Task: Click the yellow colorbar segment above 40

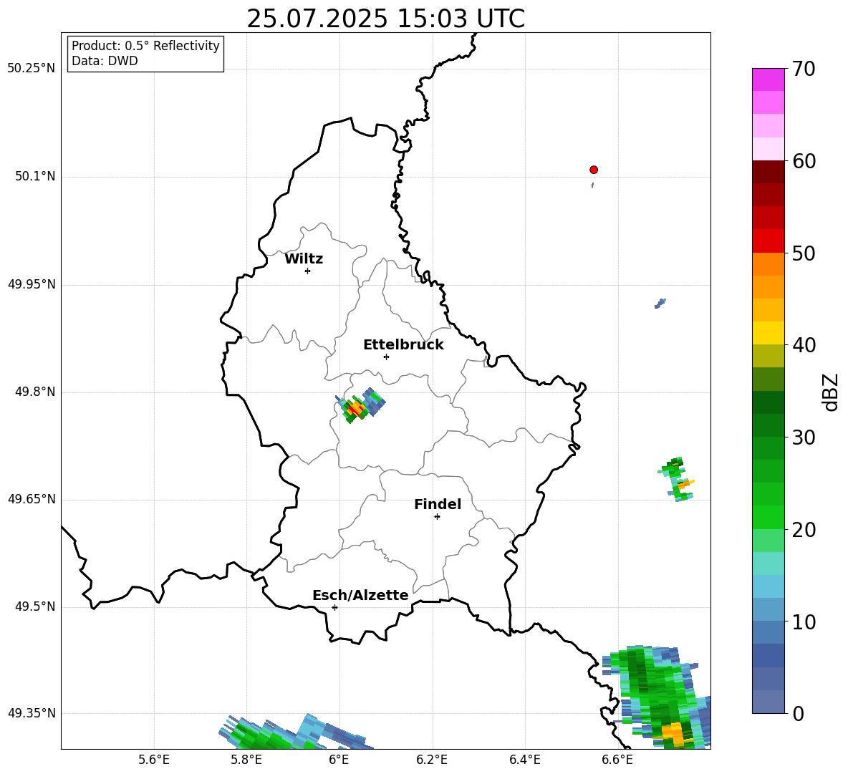Action: pyautogui.click(x=768, y=333)
